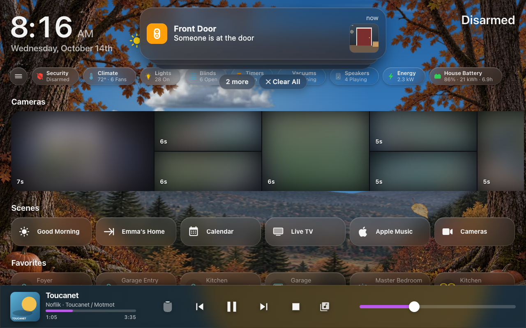
Task: Clear all notifications
Action: 283,82
